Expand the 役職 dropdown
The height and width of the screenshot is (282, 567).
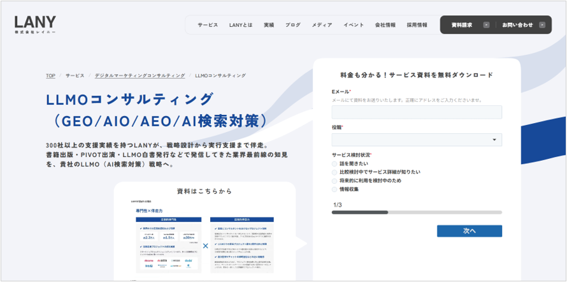click(417, 140)
